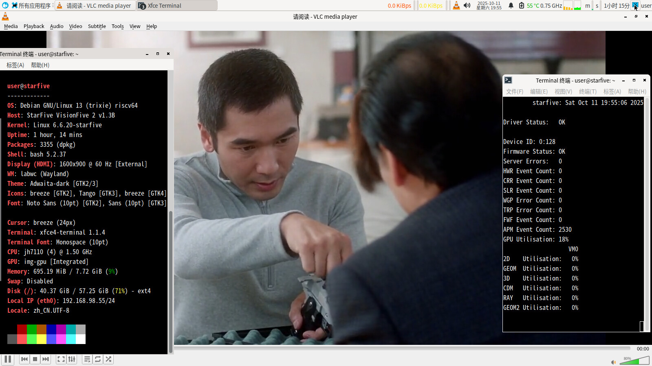
Task: Open the Subtitle menu
Action: [x=97, y=26]
